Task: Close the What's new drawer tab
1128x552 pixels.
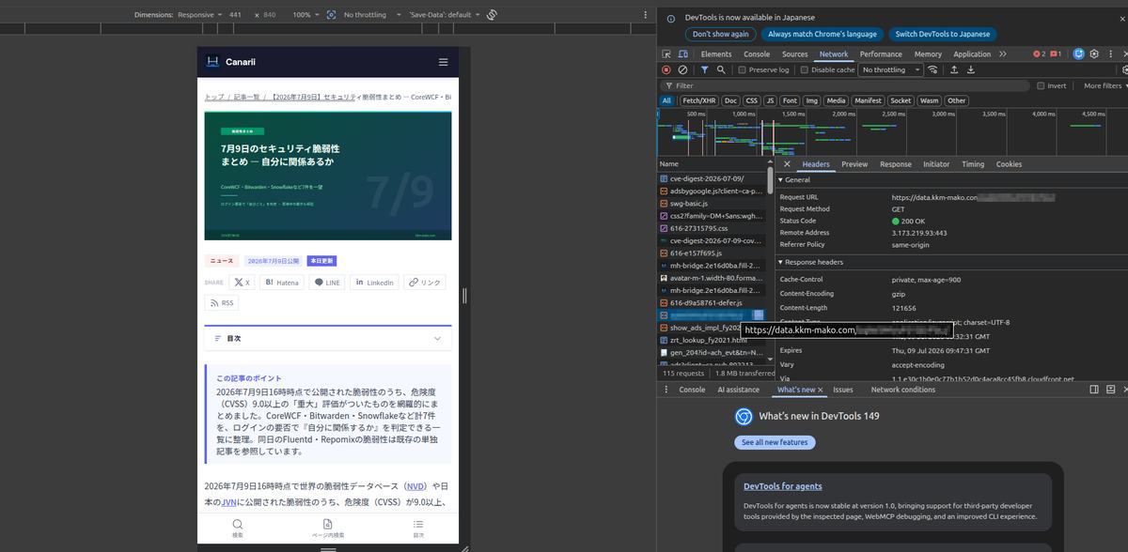Action: (x=821, y=390)
